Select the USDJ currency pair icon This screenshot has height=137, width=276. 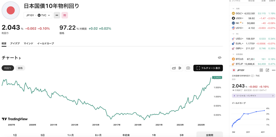point(234,39)
